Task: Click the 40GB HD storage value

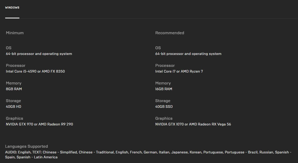Action: 13,107
